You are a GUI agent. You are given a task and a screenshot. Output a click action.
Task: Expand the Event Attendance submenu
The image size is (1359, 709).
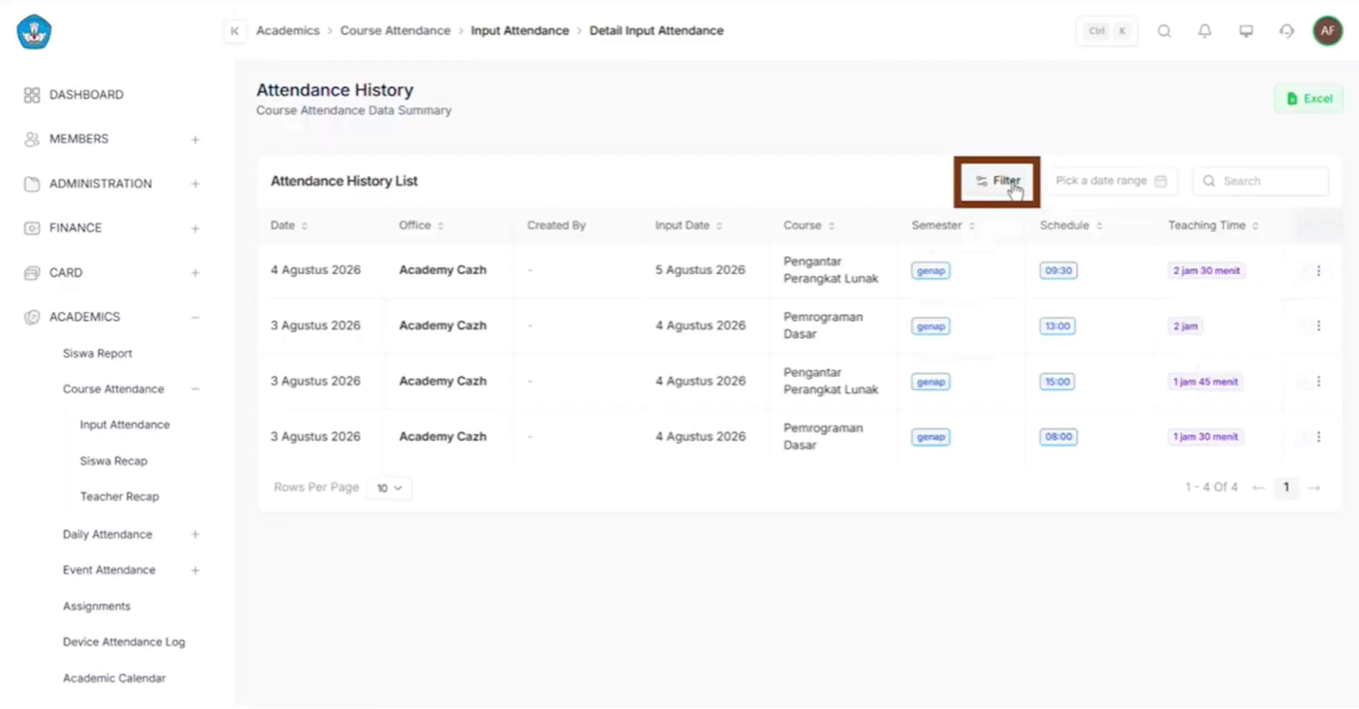coord(195,570)
